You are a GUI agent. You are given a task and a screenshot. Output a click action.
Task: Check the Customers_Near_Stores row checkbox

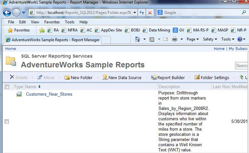(7, 122)
